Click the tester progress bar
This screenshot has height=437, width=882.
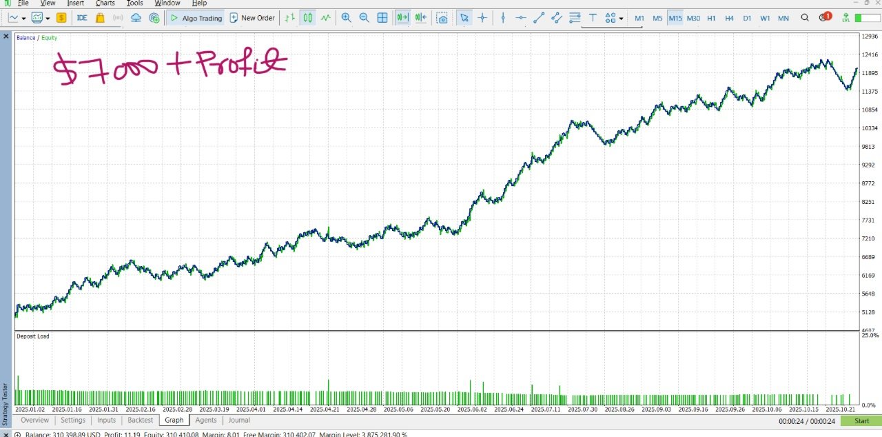(x=867, y=18)
